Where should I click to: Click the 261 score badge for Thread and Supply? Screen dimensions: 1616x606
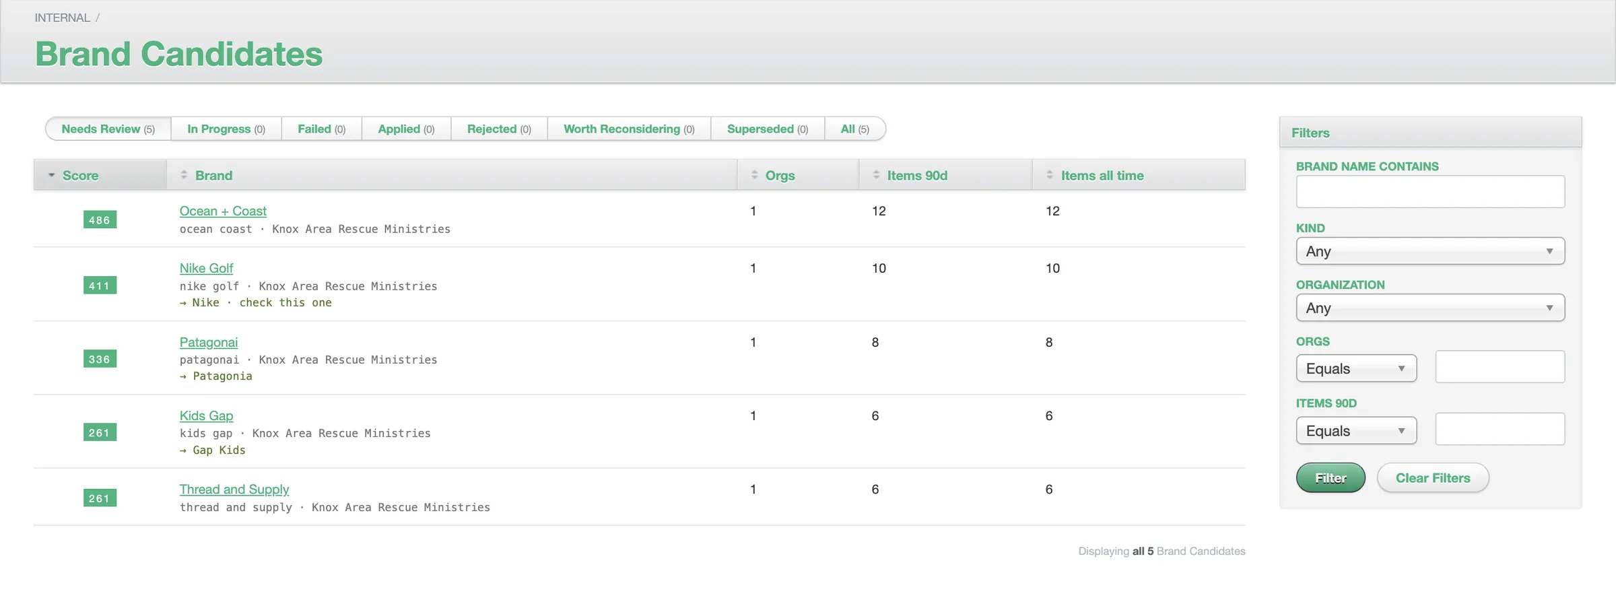[x=100, y=498]
